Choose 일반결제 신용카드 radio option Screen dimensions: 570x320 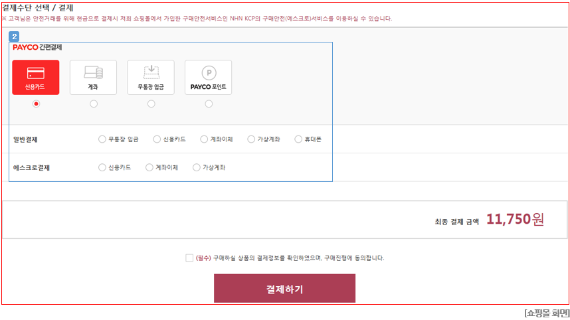pyautogui.click(x=157, y=139)
